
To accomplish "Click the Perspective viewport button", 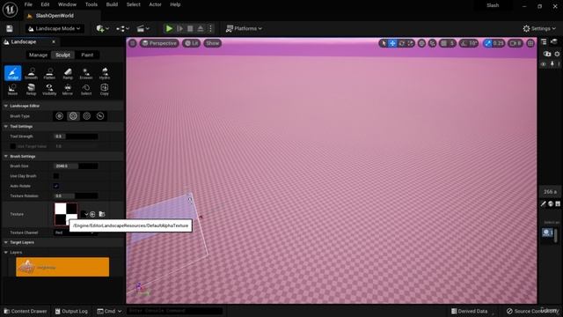I will (x=159, y=43).
